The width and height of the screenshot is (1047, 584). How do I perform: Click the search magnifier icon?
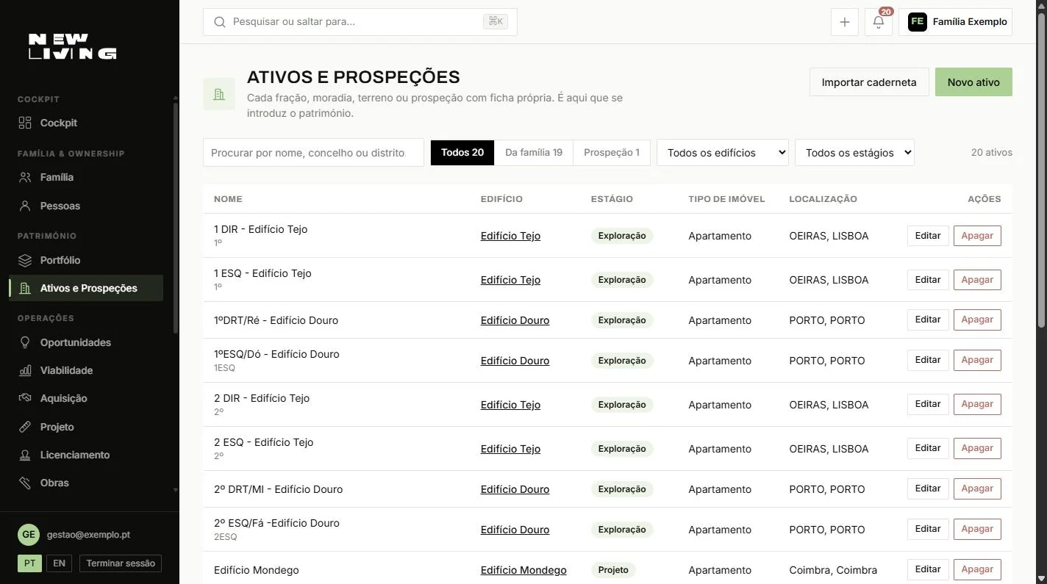pos(219,22)
